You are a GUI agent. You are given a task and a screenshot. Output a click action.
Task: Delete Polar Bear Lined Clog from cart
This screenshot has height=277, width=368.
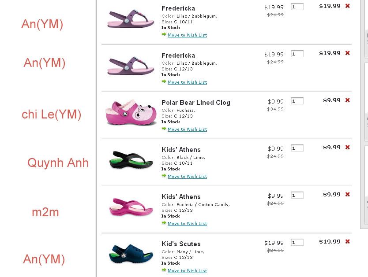[348, 100]
